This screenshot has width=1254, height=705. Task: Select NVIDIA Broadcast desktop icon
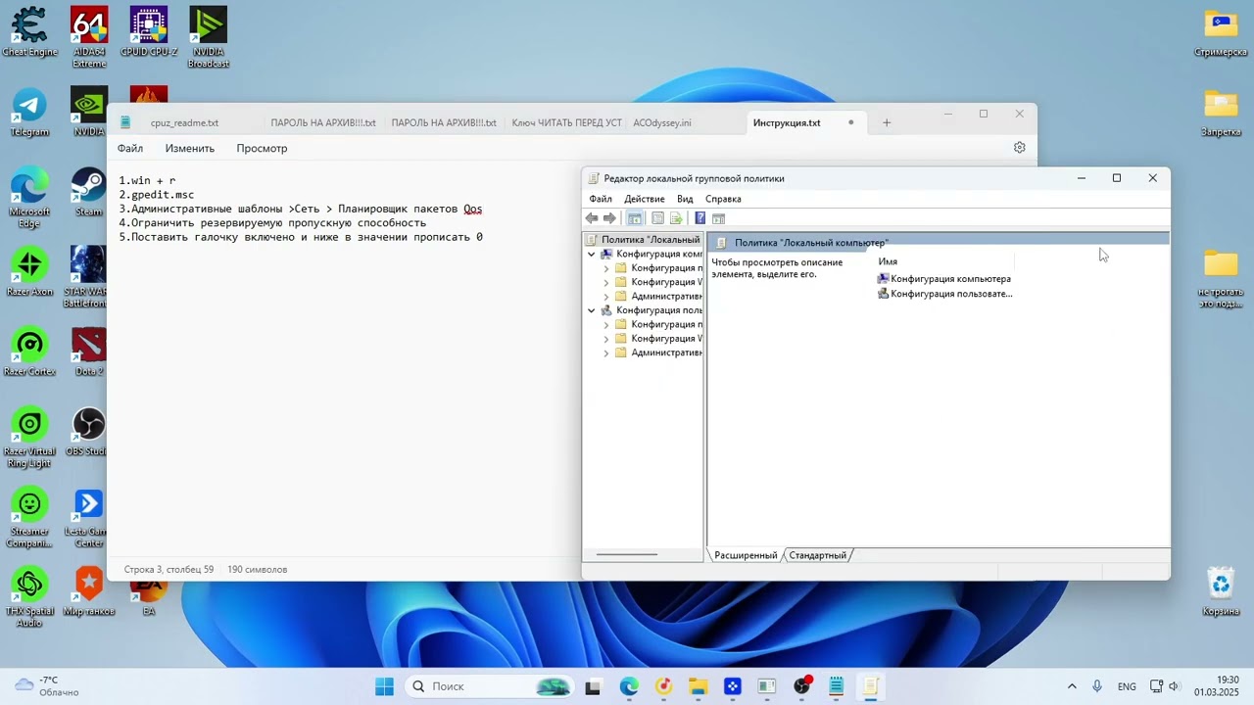pos(208,37)
